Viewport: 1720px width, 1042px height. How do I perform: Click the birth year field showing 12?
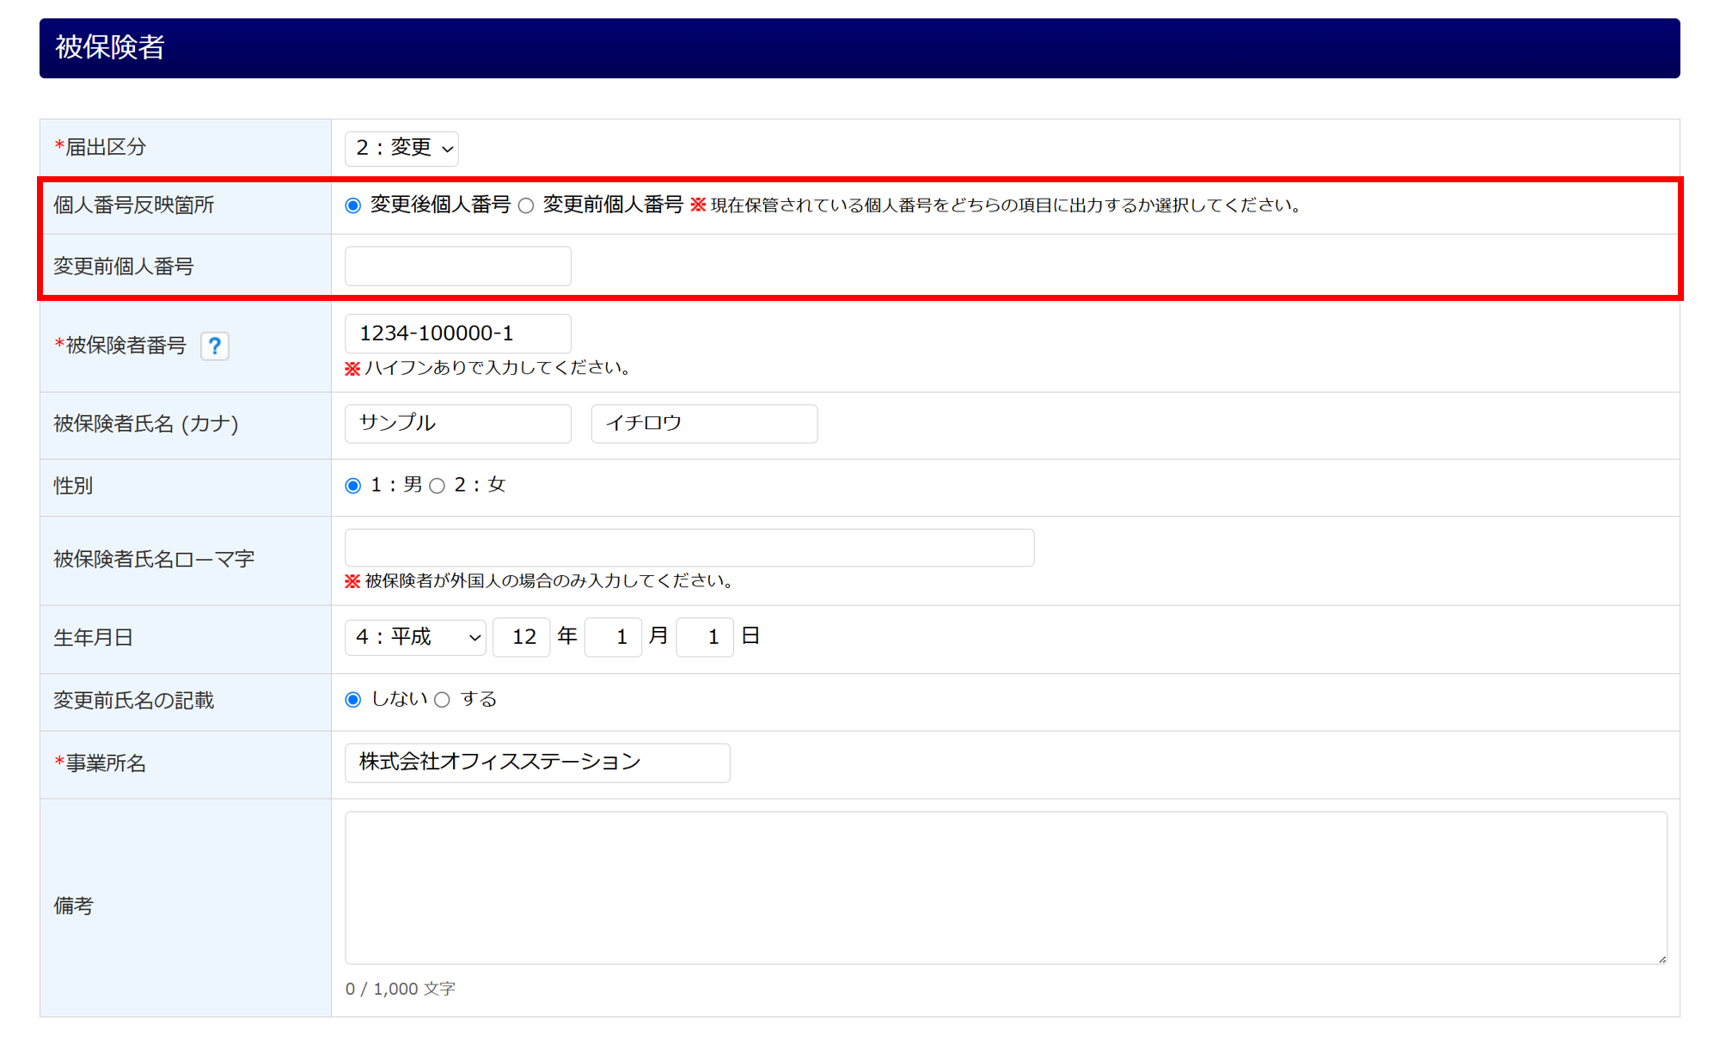tap(521, 637)
